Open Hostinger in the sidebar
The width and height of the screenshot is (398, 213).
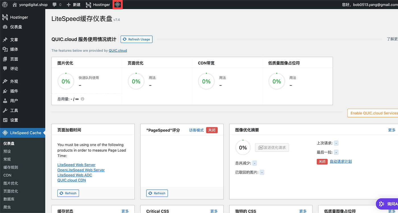click(22, 17)
